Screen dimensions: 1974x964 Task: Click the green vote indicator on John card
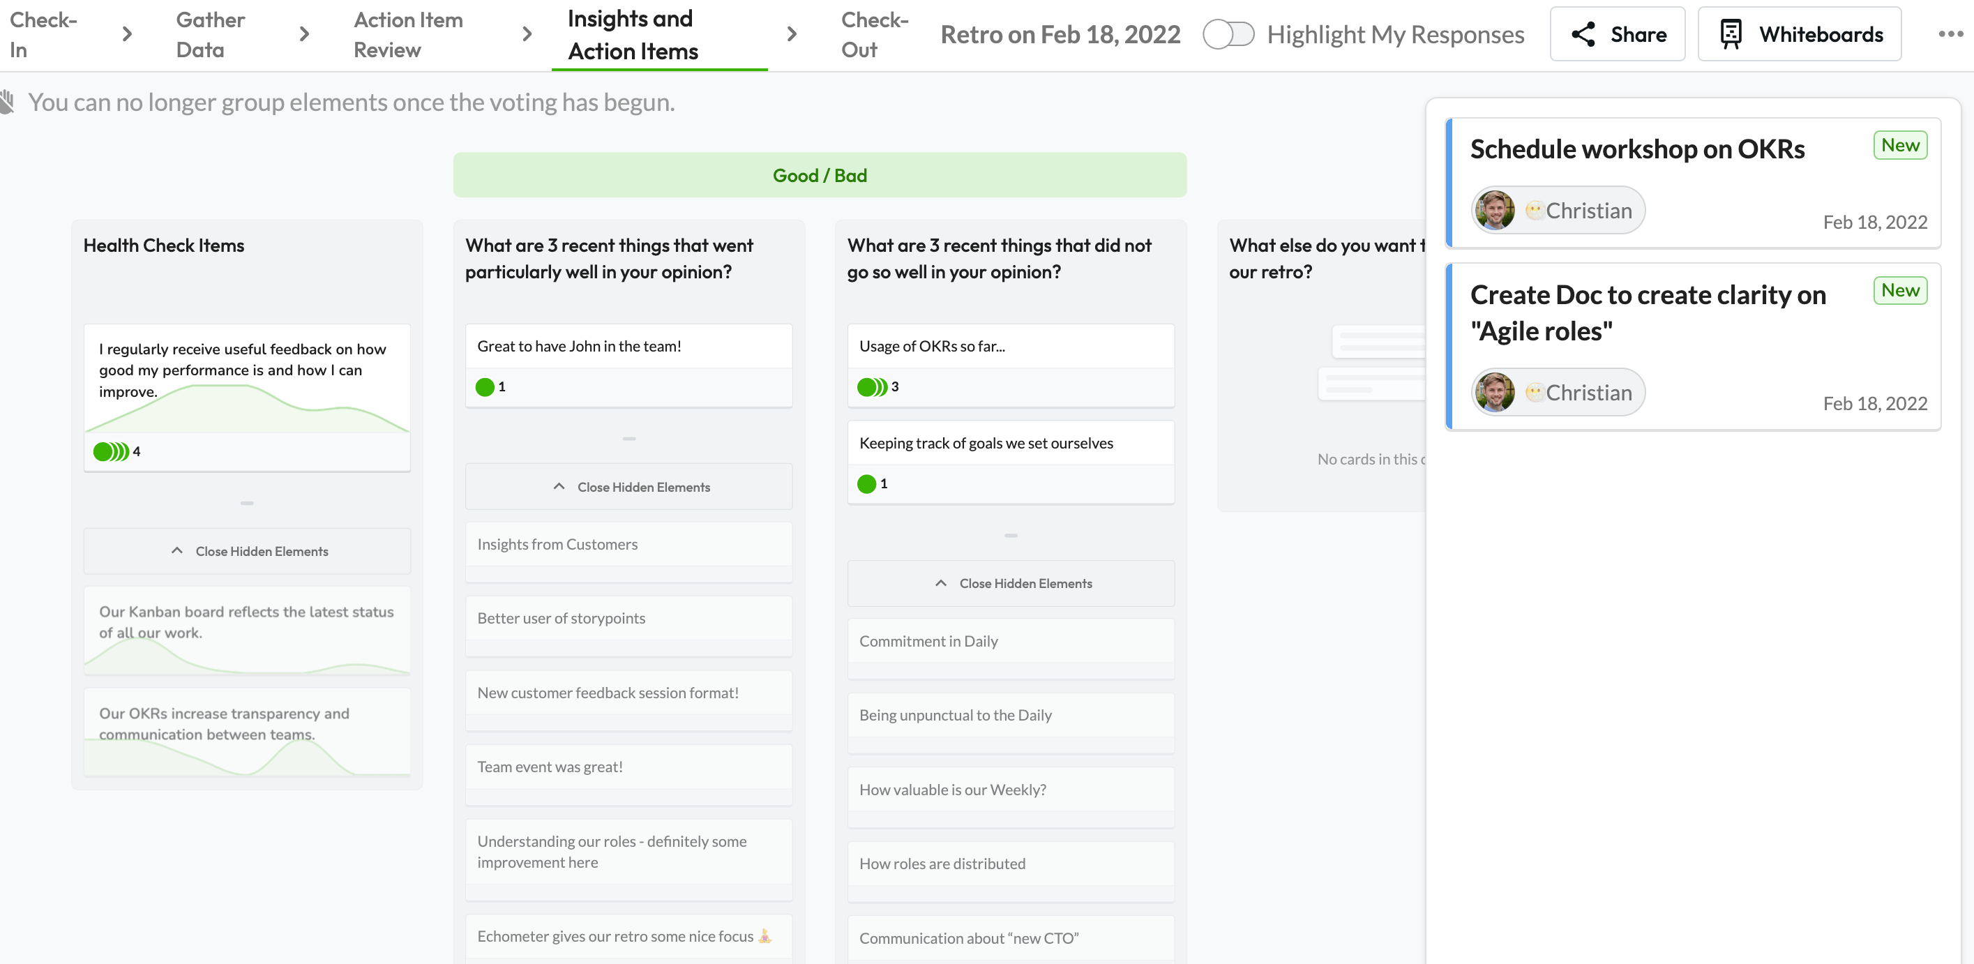click(485, 386)
